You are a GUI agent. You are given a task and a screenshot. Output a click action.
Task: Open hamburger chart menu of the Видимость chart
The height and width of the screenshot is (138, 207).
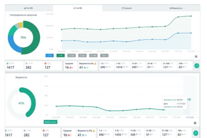pos(195,123)
